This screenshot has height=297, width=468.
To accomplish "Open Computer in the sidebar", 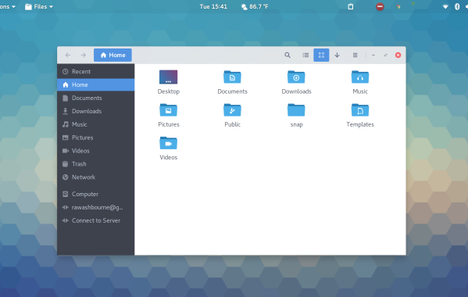I will tap(95, 194).
